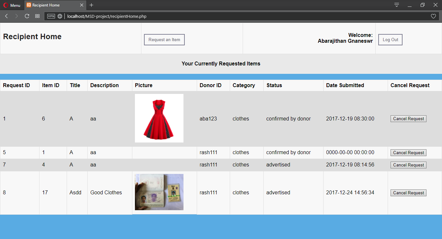
Task: Close the Recipient Home tab
Action: pyautogui.click(x=82, y=5)
